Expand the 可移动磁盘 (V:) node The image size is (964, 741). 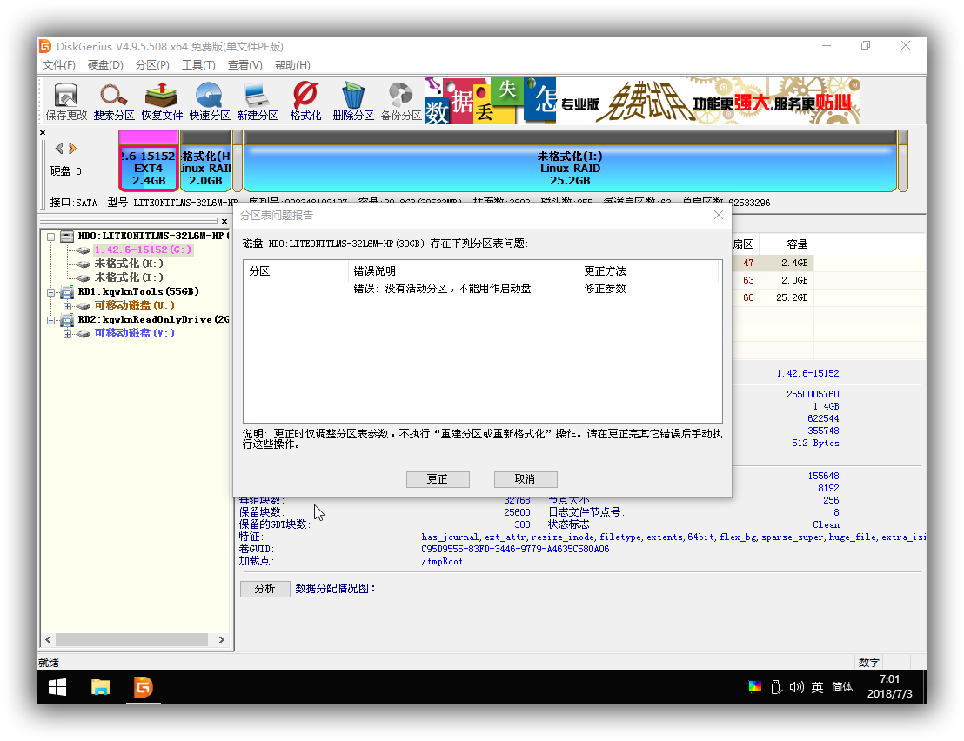(x=67, y=334)
